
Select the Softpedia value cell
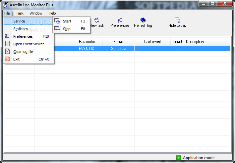pyautogui.click(x=119, y=49)
